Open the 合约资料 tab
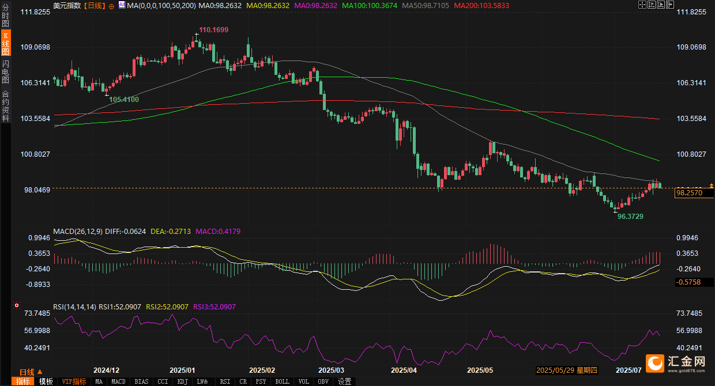 click(x=5, y=106)
